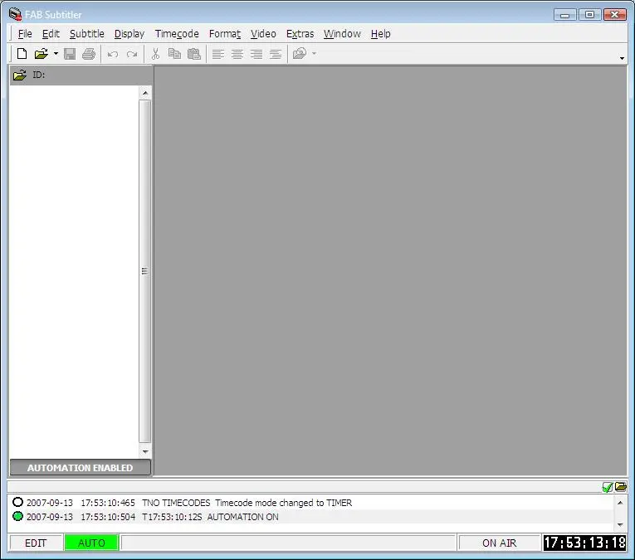The image size is (635, 560).
Task: Toggle the EDIT mode in status bar
Action: (x=36, y=543)
